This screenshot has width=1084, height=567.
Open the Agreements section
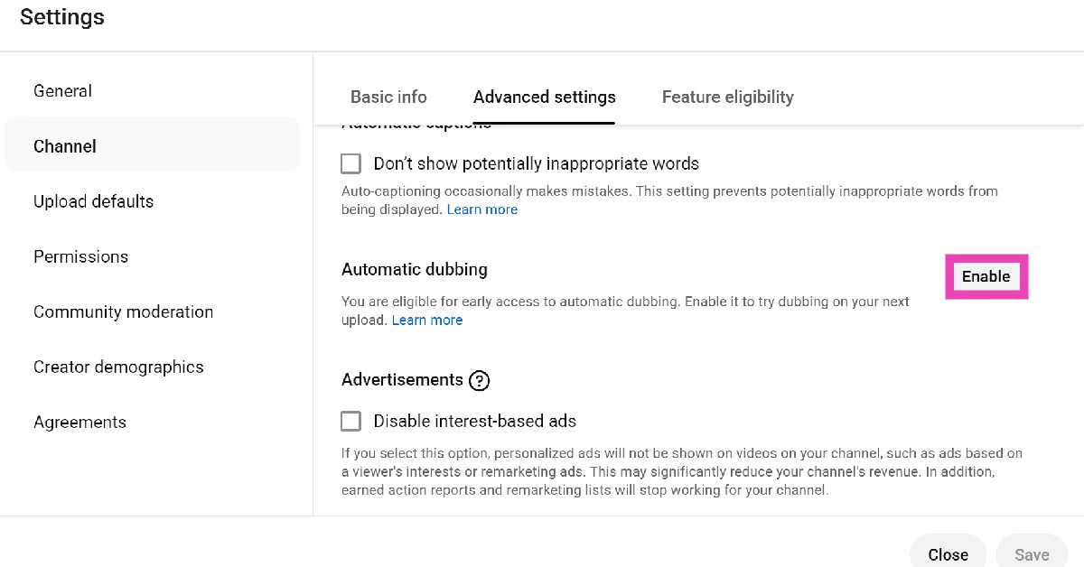79,422
